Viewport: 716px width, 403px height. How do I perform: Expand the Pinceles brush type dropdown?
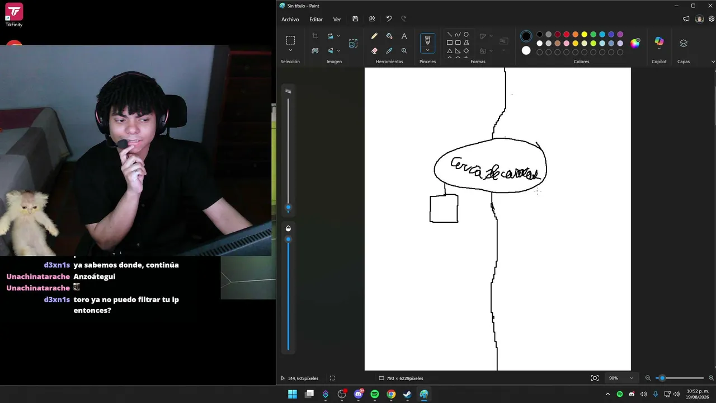click(427, 50)
